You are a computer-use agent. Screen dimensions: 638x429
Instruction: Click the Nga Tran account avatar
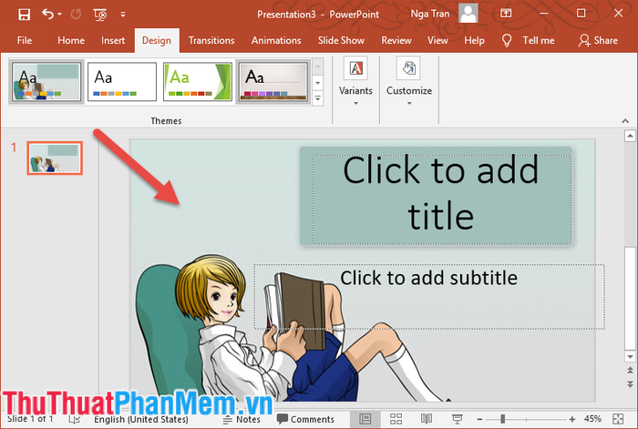468,14
